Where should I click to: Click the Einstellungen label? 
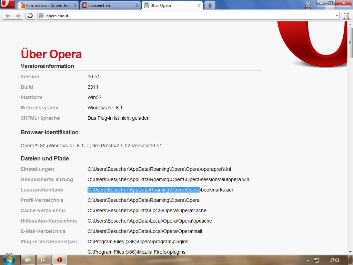coord(37,169)
